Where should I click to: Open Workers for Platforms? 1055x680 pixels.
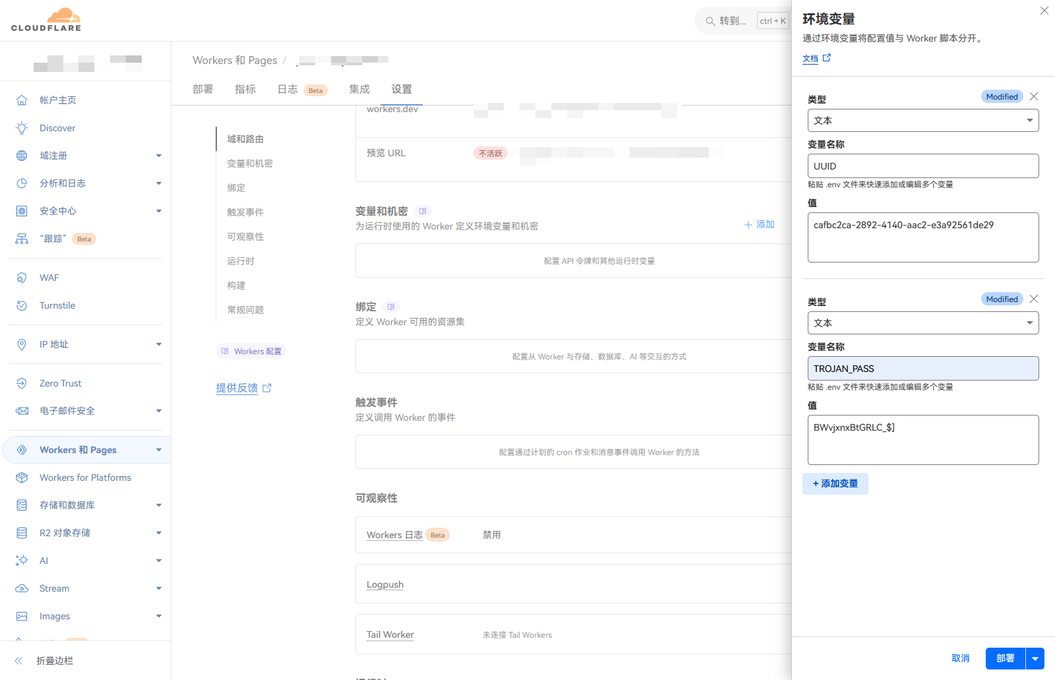click(85, 477)
